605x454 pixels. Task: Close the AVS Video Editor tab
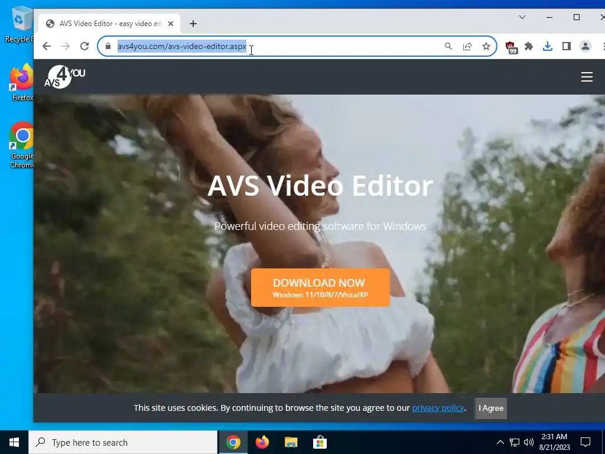(x=171, y=24)
